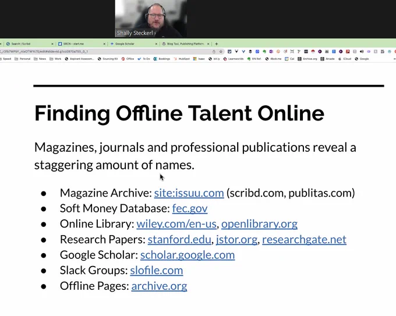Open the To Do bookmark
396x316 pixels.
144,59
